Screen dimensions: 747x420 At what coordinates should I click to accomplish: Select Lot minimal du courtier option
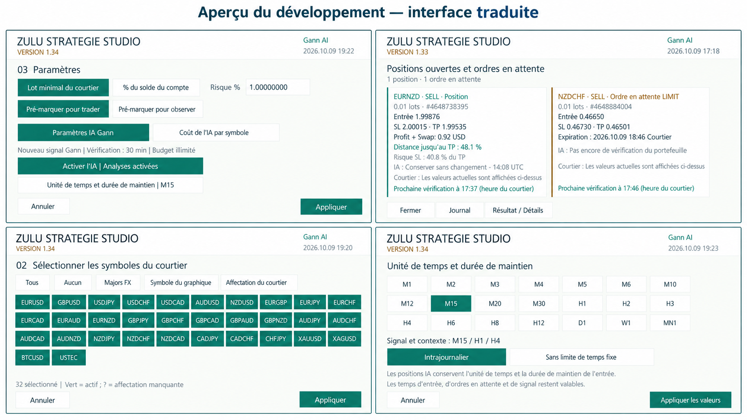click(x=63, y=87)
